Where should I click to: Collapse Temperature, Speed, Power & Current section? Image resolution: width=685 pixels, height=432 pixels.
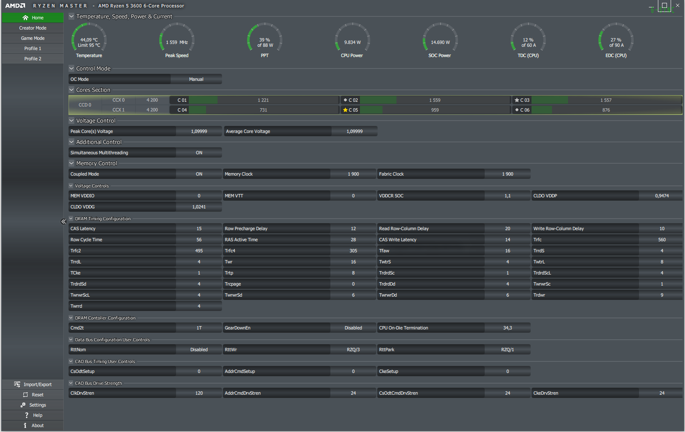71,16
